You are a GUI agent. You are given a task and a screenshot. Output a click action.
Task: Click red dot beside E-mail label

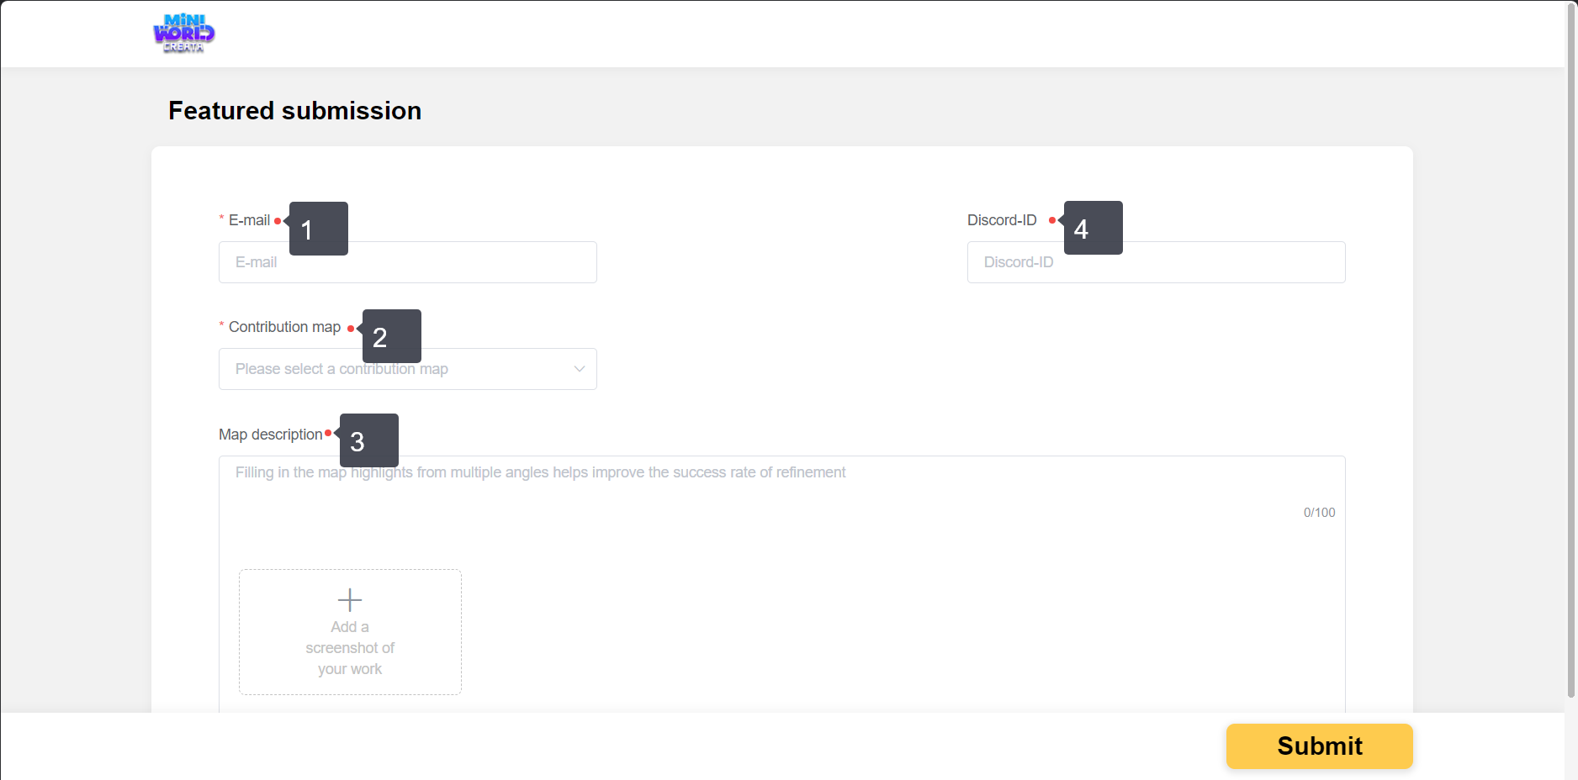[x=278, y=221]
